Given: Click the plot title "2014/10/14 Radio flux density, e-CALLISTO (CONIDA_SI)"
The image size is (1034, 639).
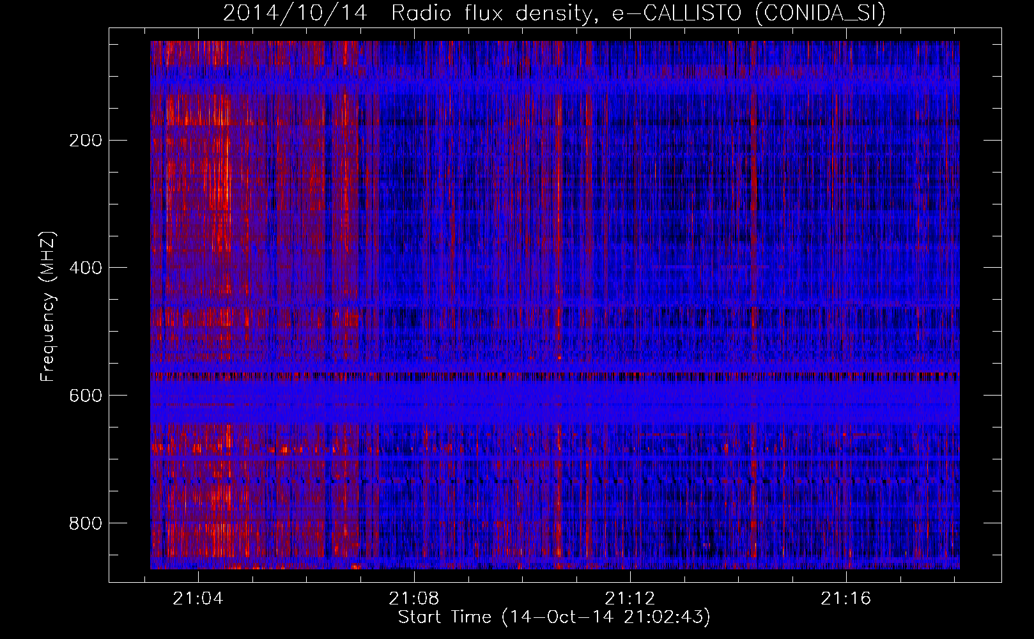Looking at the screenshot, I should tap(554, 13).
